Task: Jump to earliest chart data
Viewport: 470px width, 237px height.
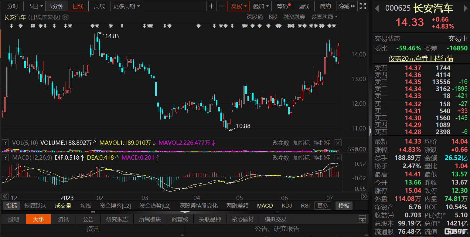Action: (x=5, y=197)
